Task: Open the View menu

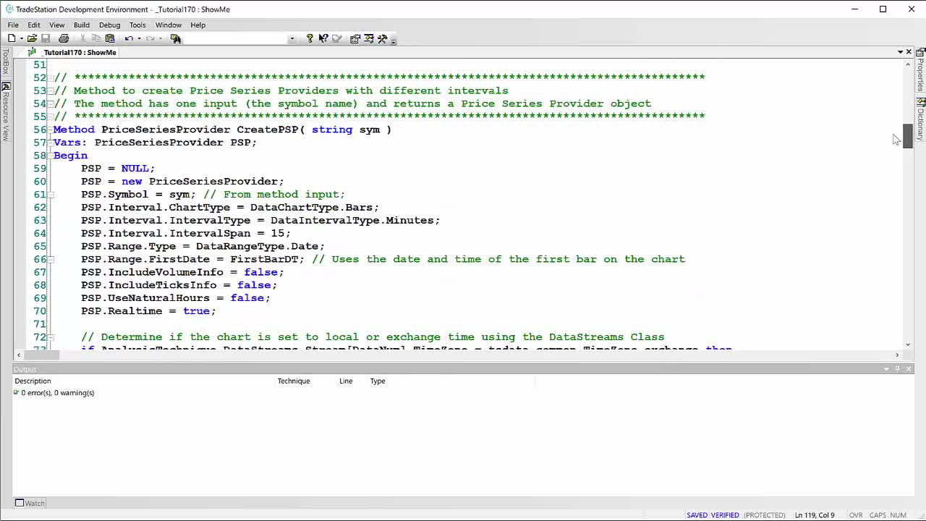Action: [56, 25]
